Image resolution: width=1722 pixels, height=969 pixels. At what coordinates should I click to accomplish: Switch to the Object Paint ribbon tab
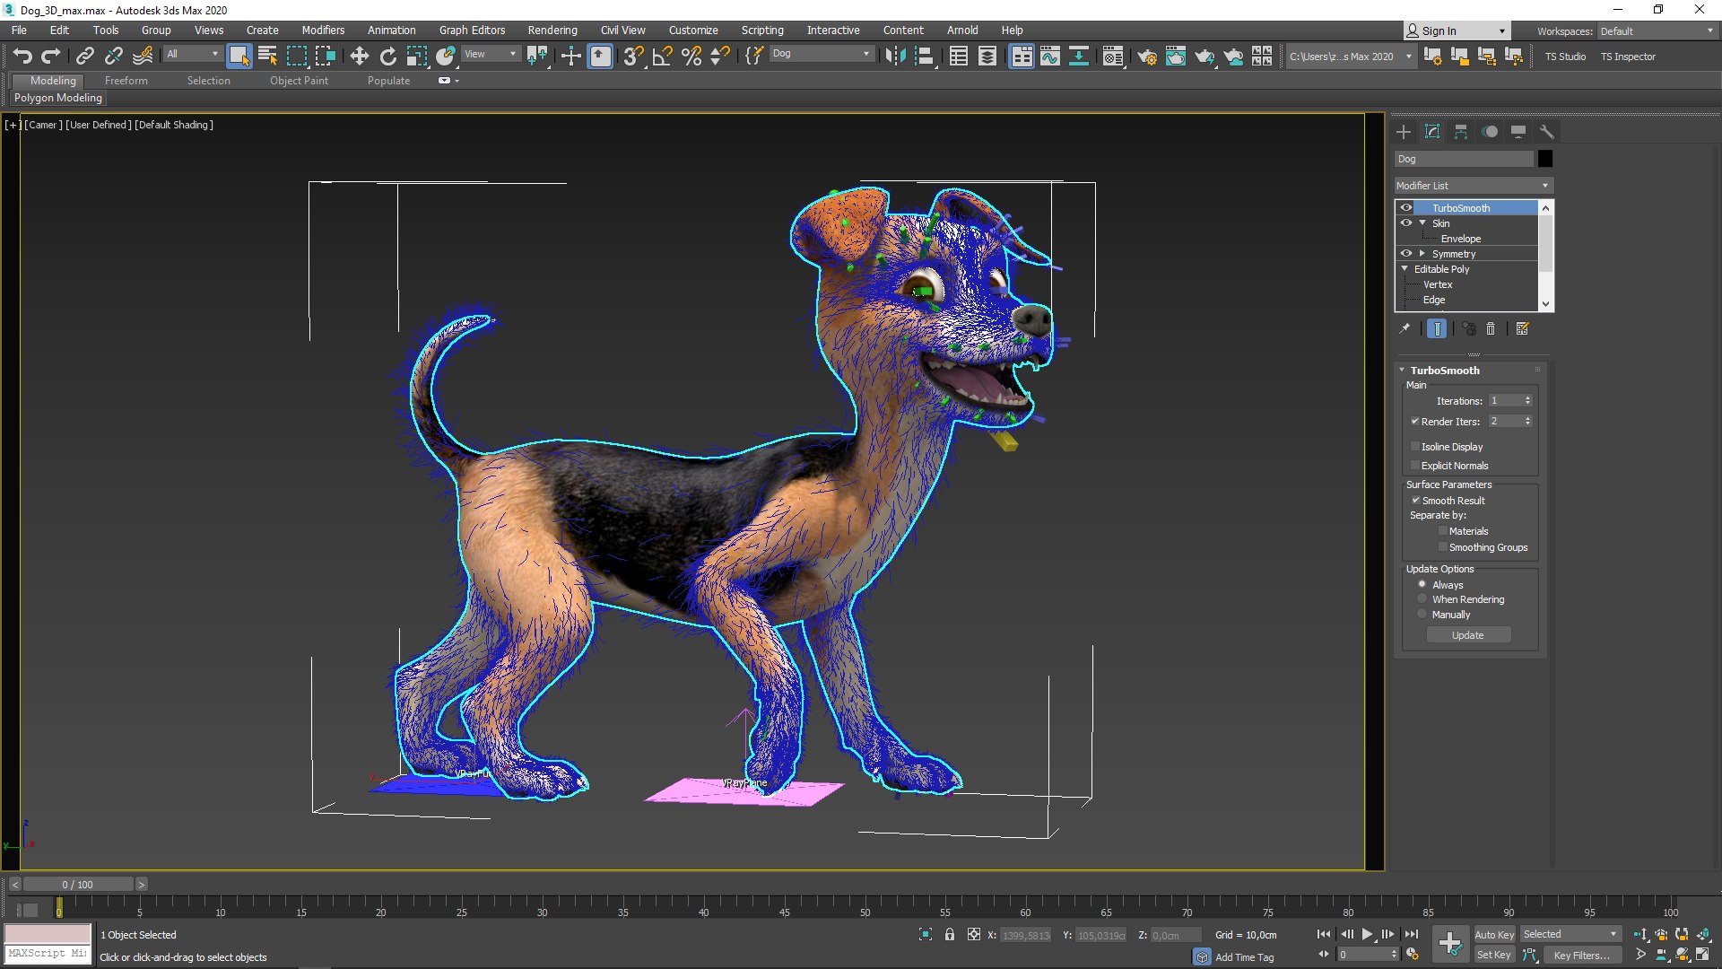pyautogui.click(x=299, y=81)
